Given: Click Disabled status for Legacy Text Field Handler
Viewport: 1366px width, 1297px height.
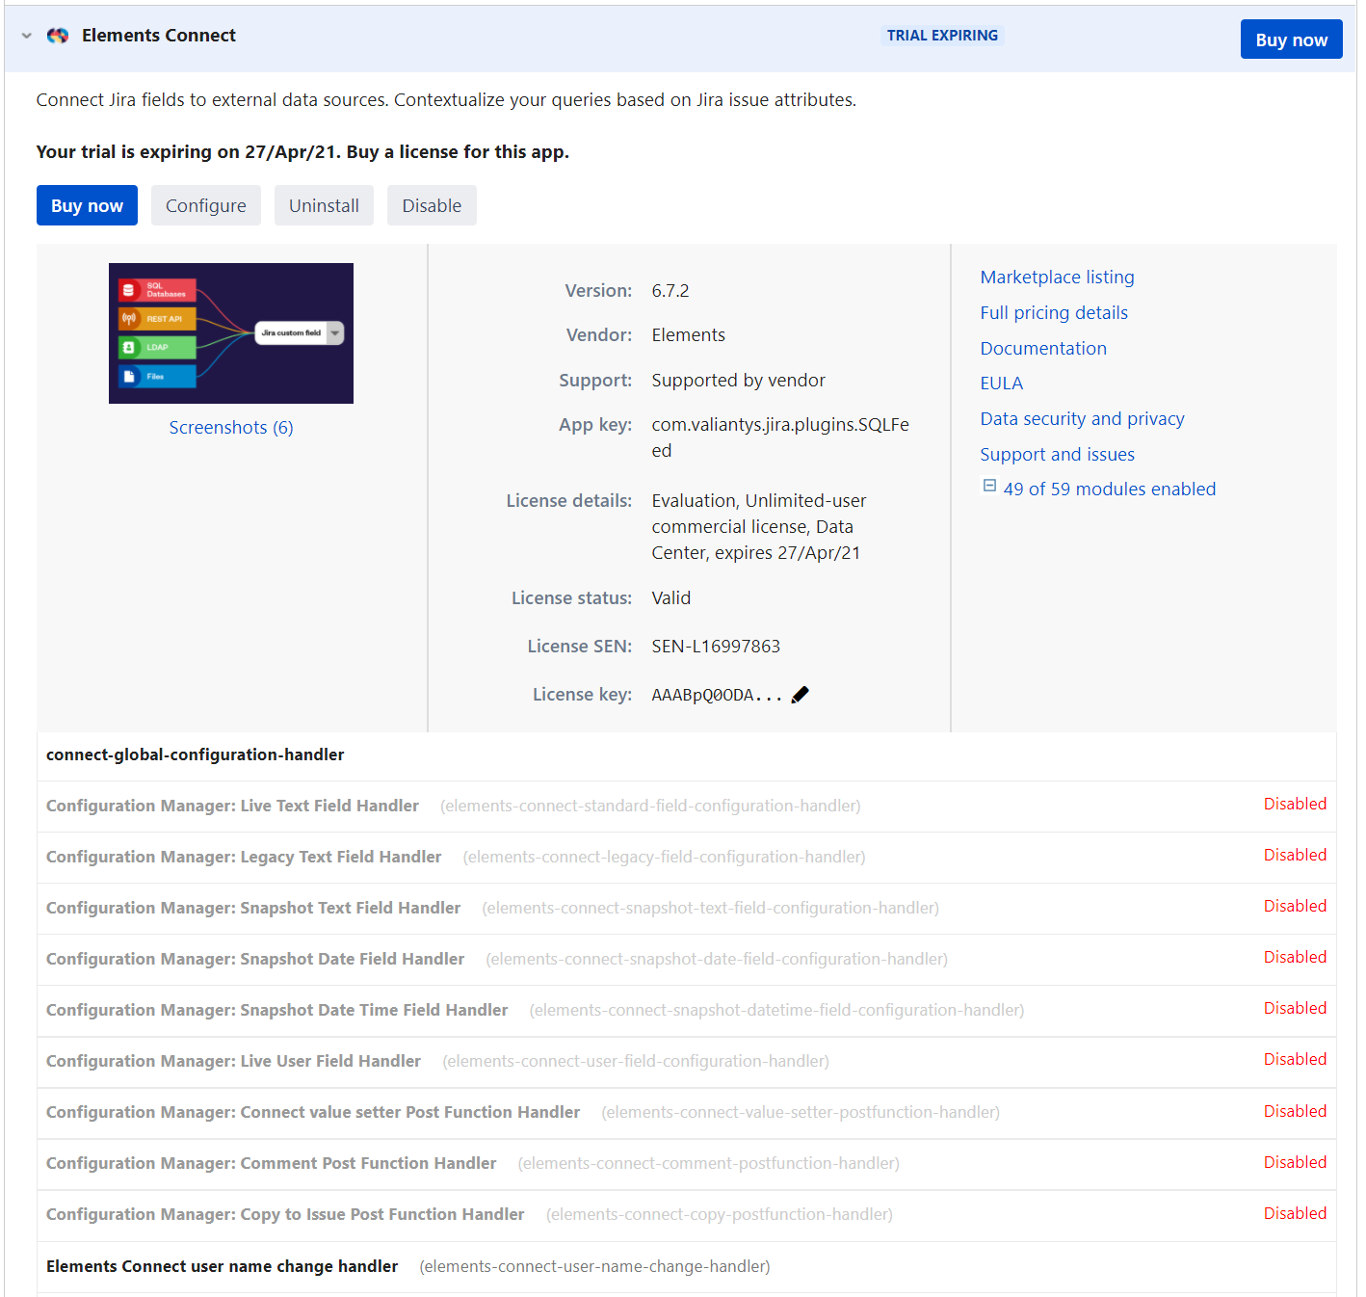Looking at the screenshot, I should [1295, 856].
